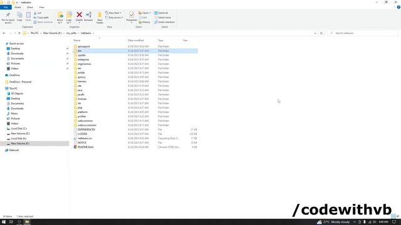Select the ergonomics folder
The width and height of the screenshot is (401, 225).
pos(84,64)
